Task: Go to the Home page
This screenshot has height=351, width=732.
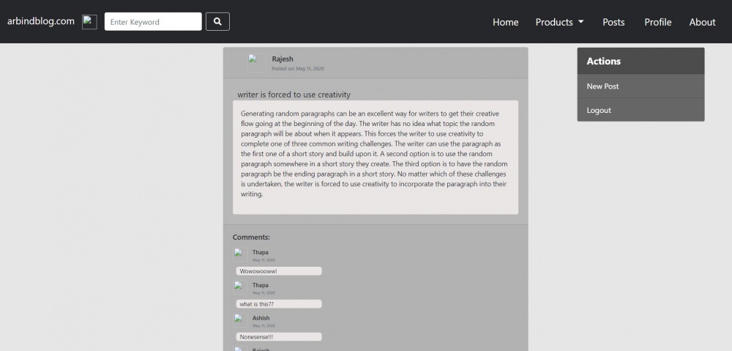Action: tap(505, 22)
